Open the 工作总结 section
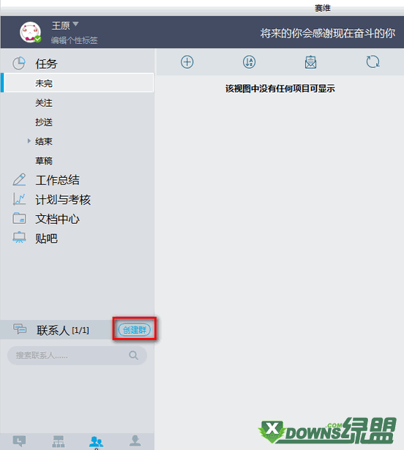Image resolution: width=404 pixels, height=450 pixels. tap(57, 180)
